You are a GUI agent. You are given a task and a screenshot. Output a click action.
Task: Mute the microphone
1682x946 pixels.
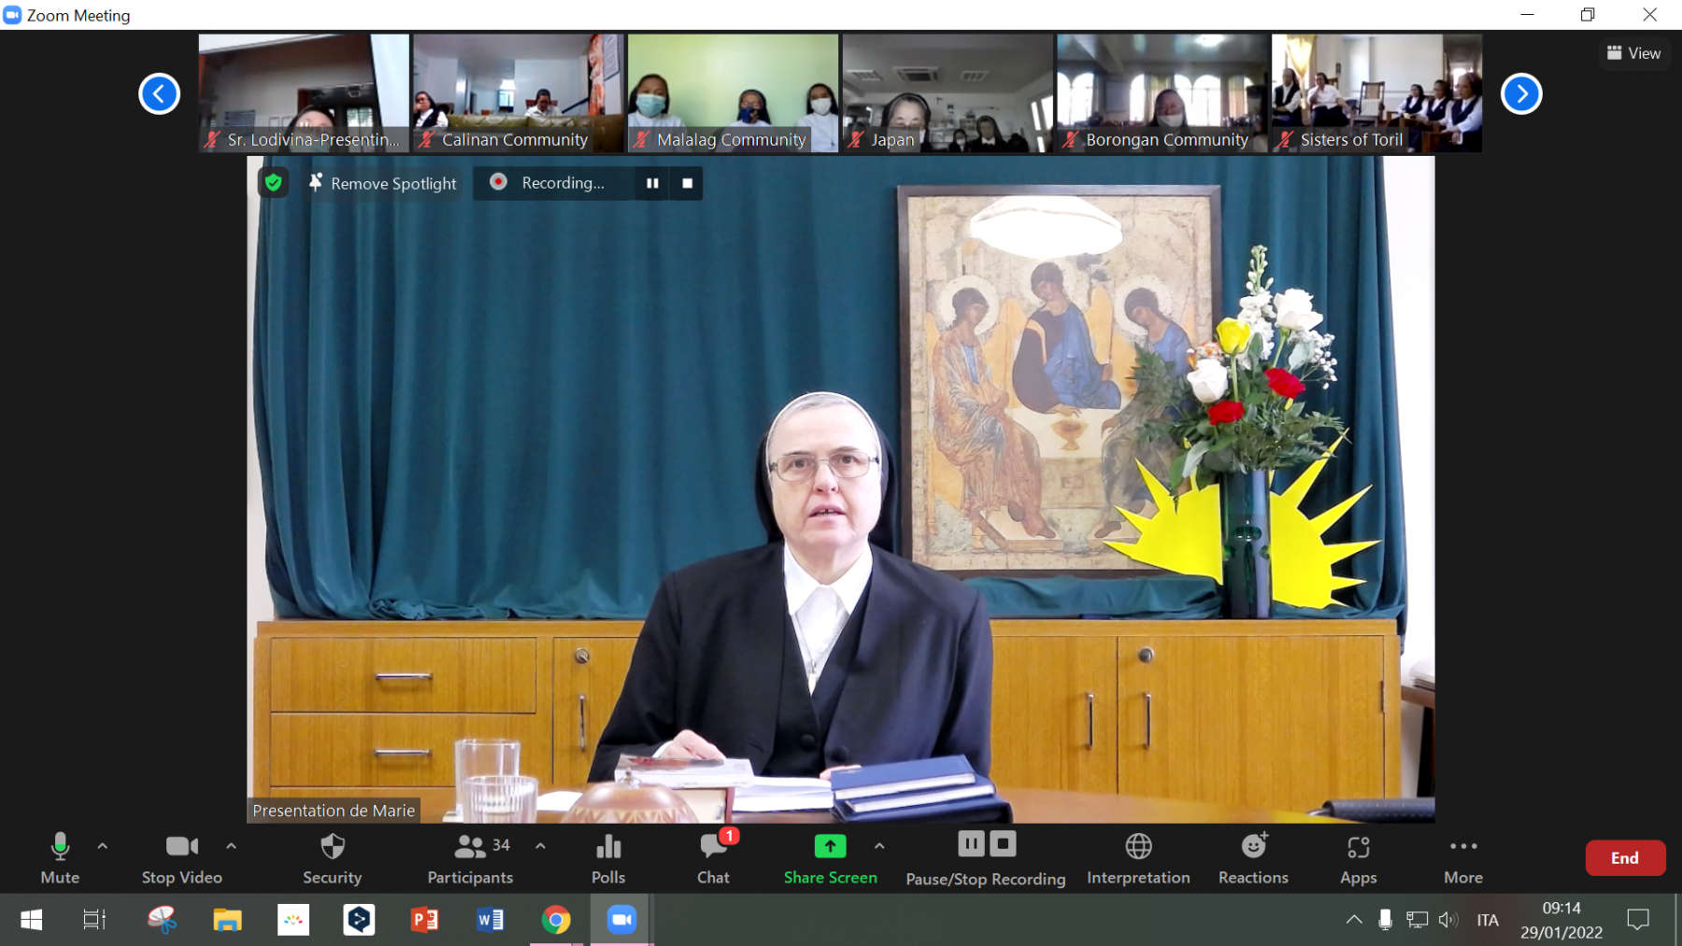click(60, 857)
